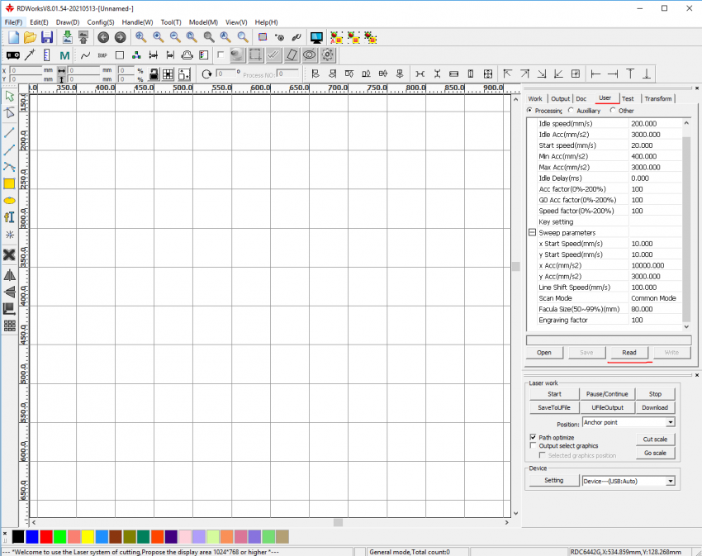Click the Delete X tool in left toolbar
Image resolution: width=702 pixels, height=556 pixels.
pyautogui.click(x=10, y=254)
